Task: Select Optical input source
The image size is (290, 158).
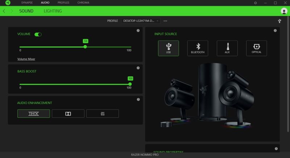Action: (256, 48)
